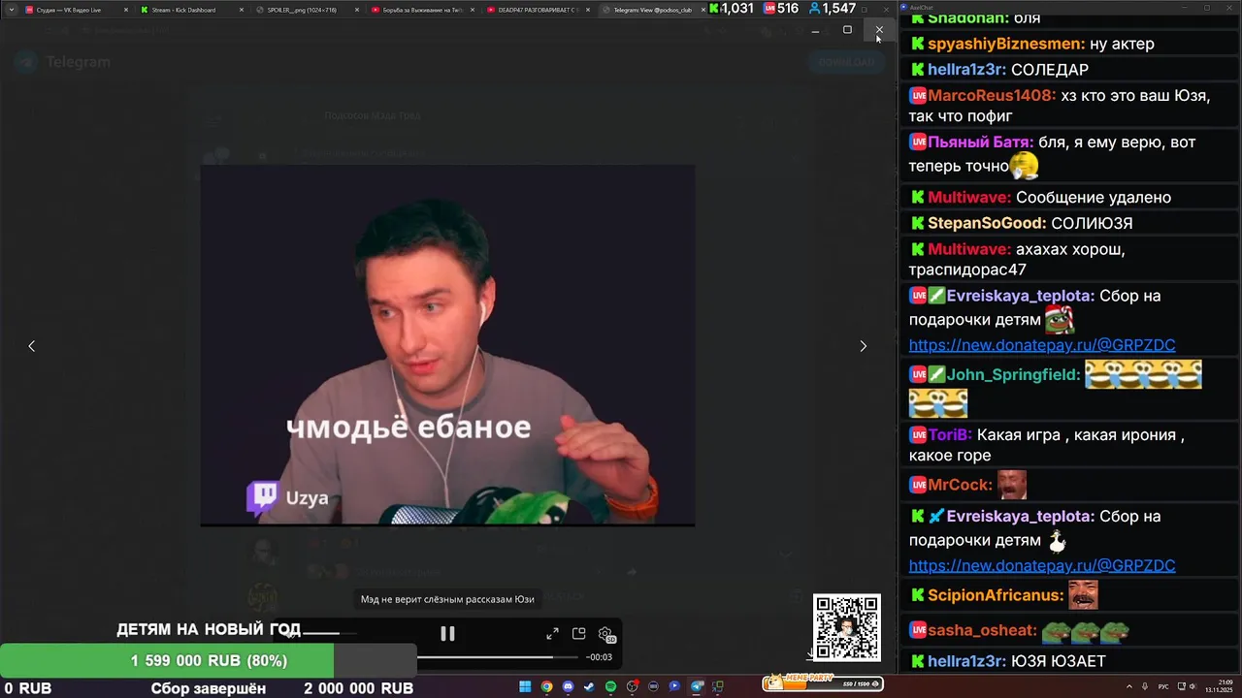The width and height of the screenshot is (1242, 698).
Task: Click the dimmed Telegram logo in page header
Action: click(63, 62)
